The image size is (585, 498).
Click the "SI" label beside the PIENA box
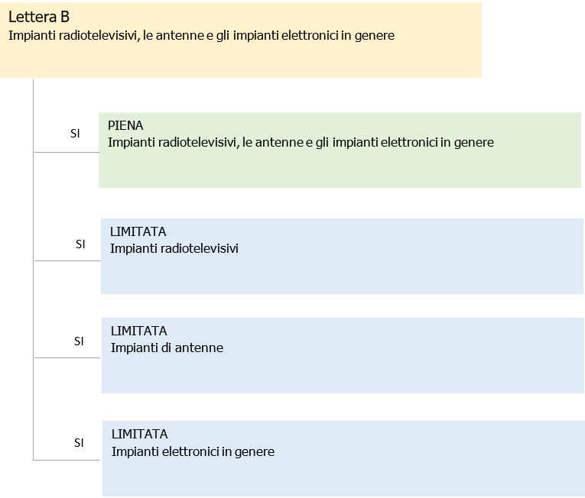pyautogui.click(x=75, y=133)
